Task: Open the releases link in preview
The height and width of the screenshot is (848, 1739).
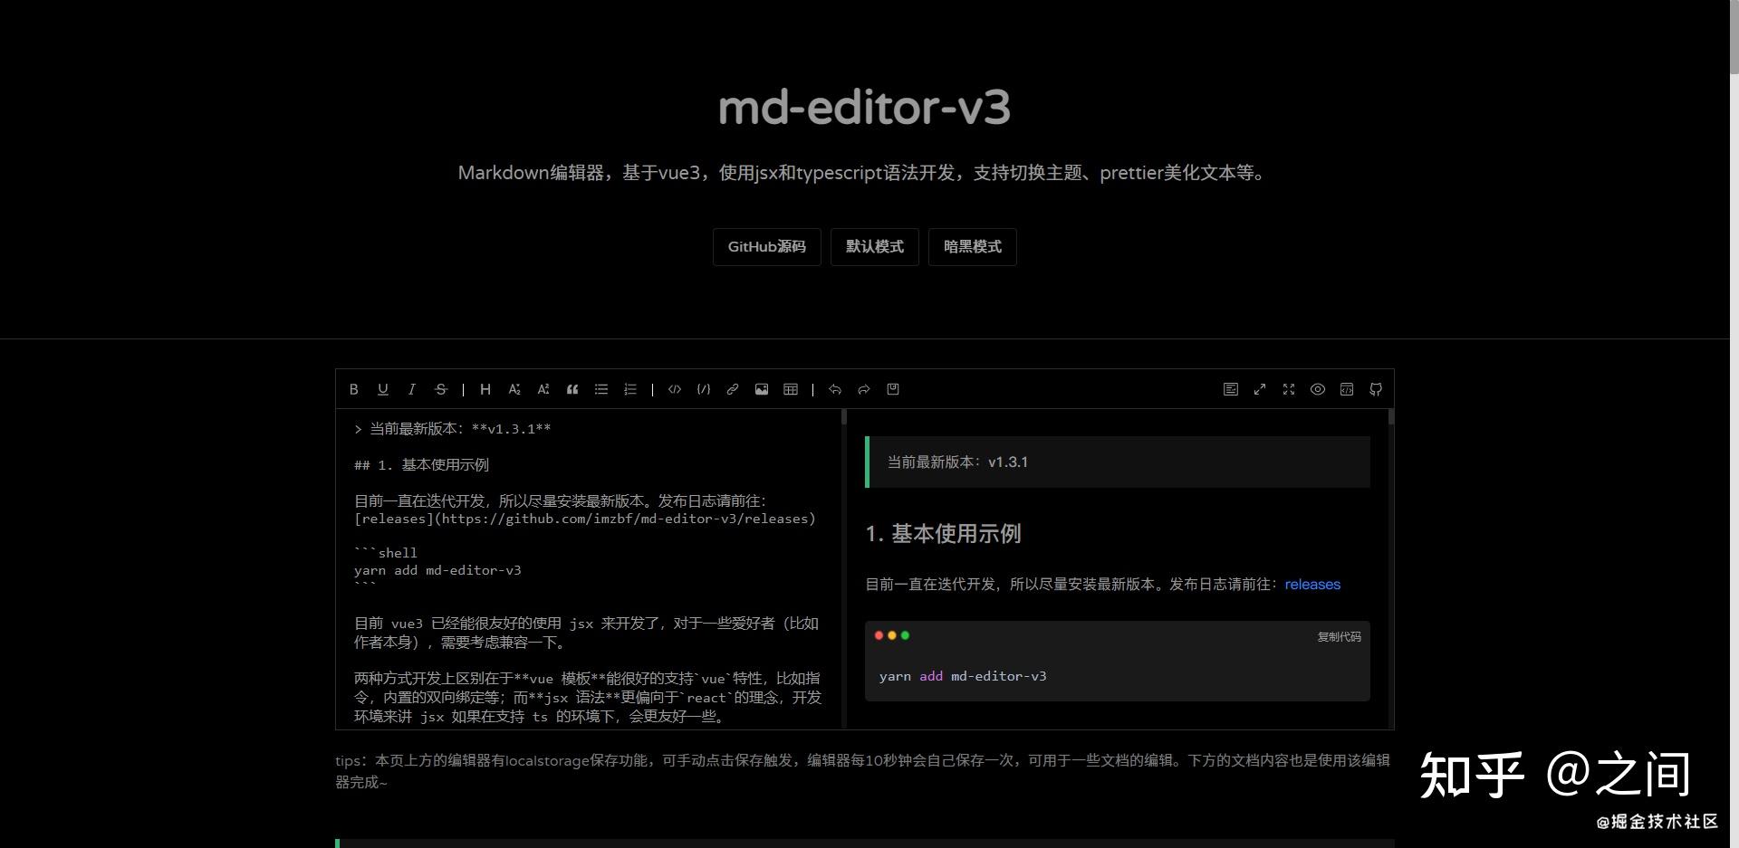Action: click(x=1312, y=584)
